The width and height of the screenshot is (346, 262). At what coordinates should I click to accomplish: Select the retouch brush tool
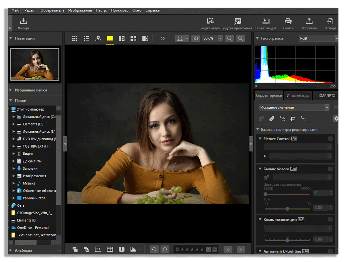pos(272,119)
